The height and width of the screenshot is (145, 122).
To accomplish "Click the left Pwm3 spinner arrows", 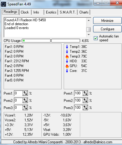I will pos(25,108).
